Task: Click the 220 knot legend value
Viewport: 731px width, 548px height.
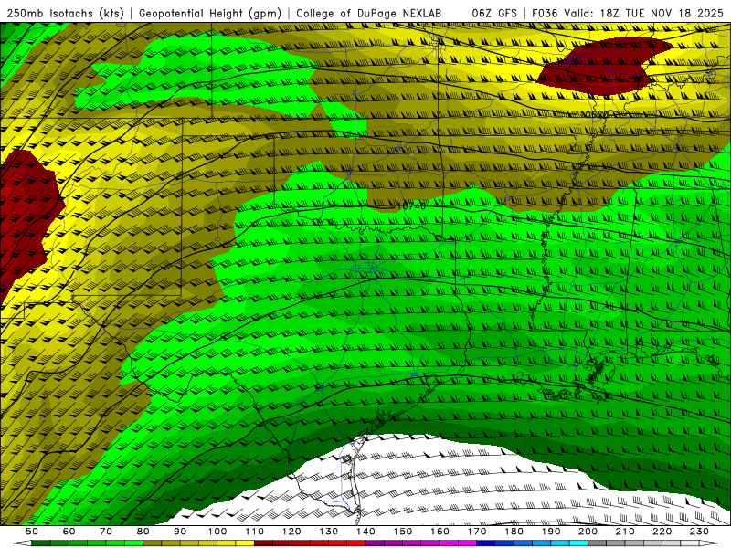Action: [662, 532]
